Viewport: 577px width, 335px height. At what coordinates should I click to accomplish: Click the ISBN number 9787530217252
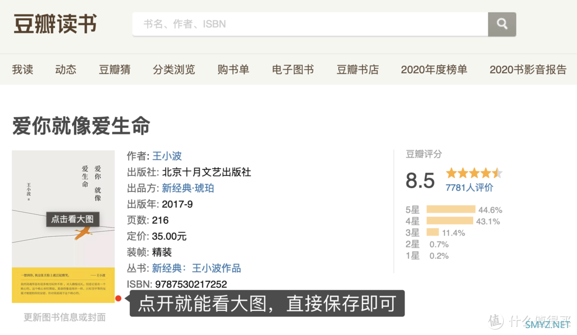191,284
